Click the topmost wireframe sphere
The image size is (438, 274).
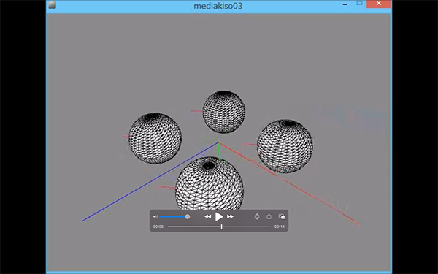(x=223, y=112)
